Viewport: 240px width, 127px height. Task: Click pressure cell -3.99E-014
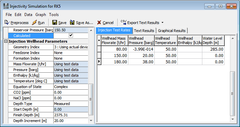141,49
